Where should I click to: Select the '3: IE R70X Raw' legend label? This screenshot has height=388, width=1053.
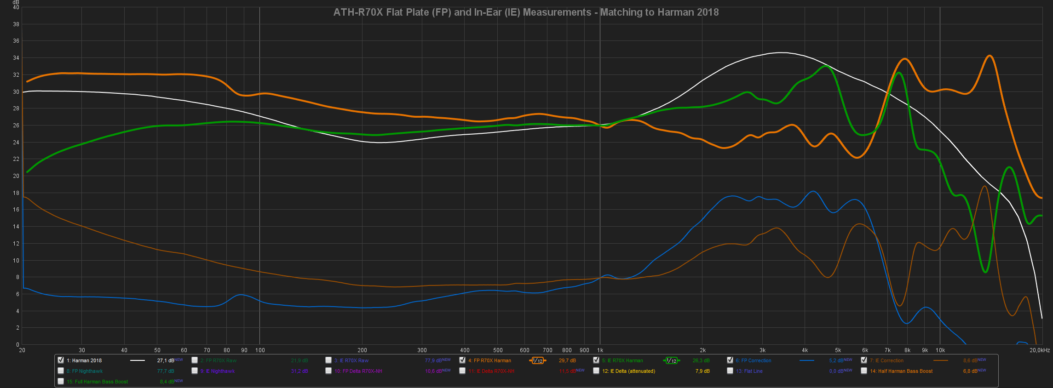click(x=351, y=360)
